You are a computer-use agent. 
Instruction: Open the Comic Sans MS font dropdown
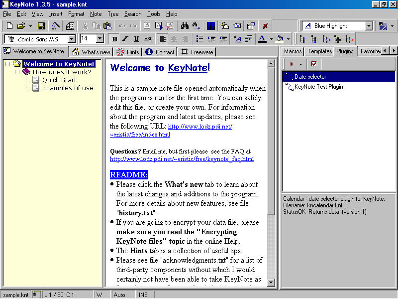[x=72, y=39]
